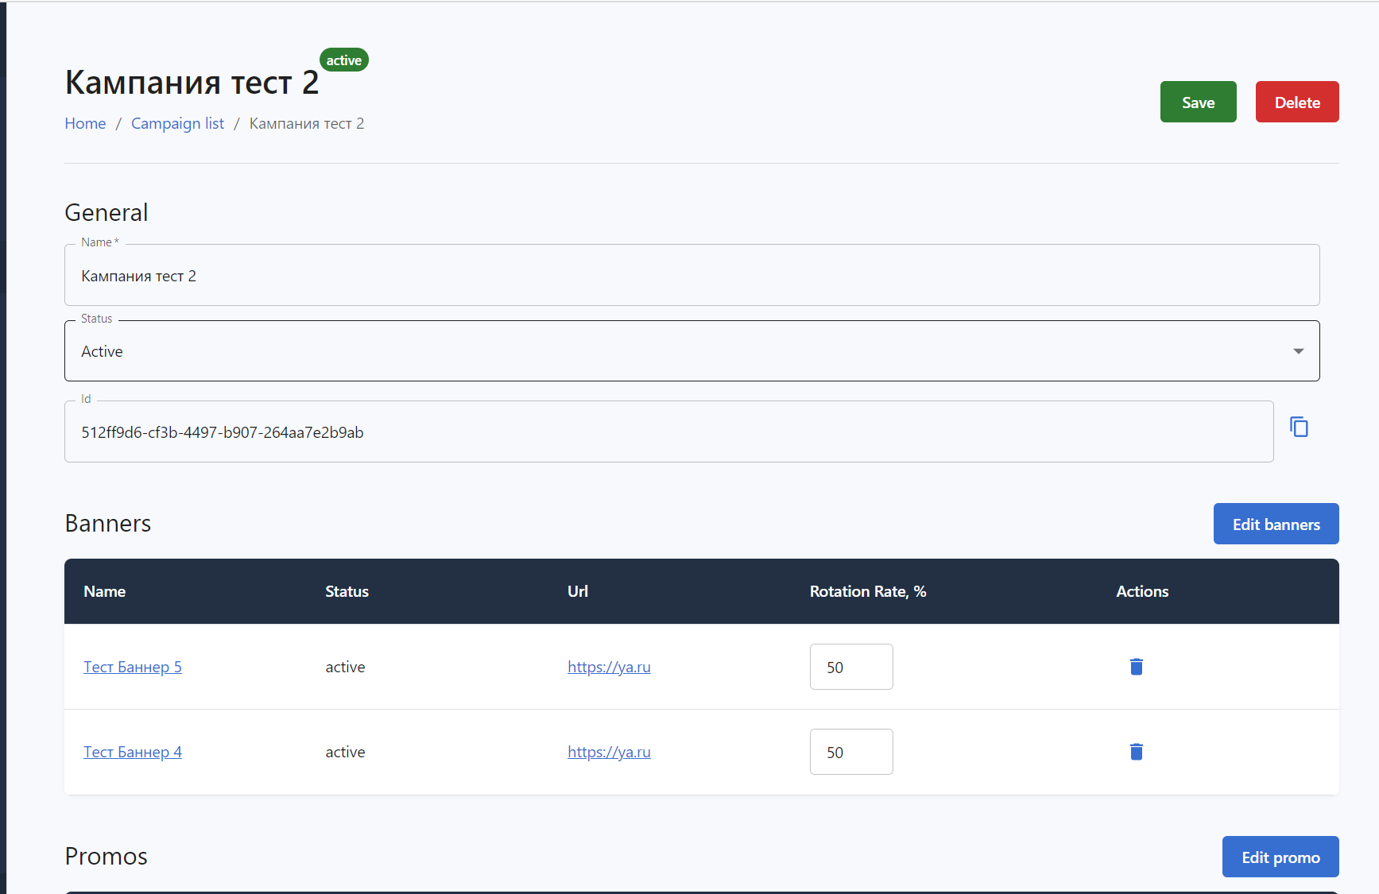Open Edit banners
Image resolution: width=1379 pixels, height=894 pixels.
1276,524
